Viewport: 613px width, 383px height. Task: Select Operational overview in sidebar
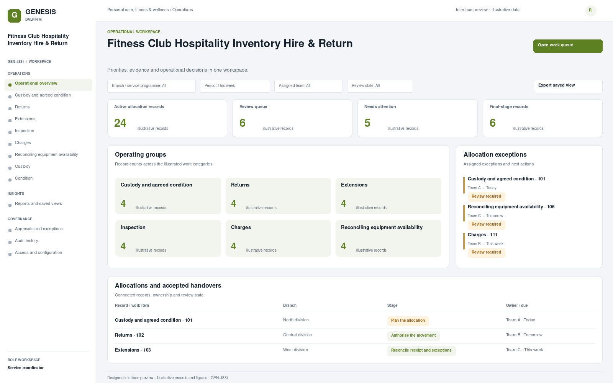48,85
